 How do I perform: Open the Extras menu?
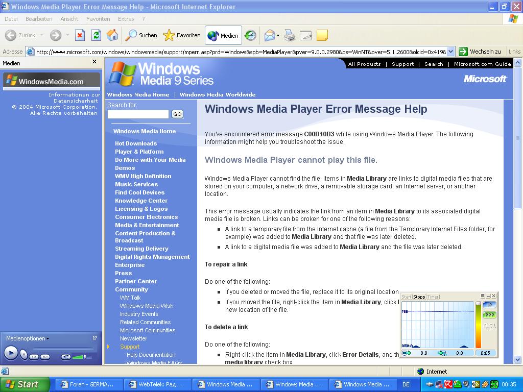click(126, 19)
